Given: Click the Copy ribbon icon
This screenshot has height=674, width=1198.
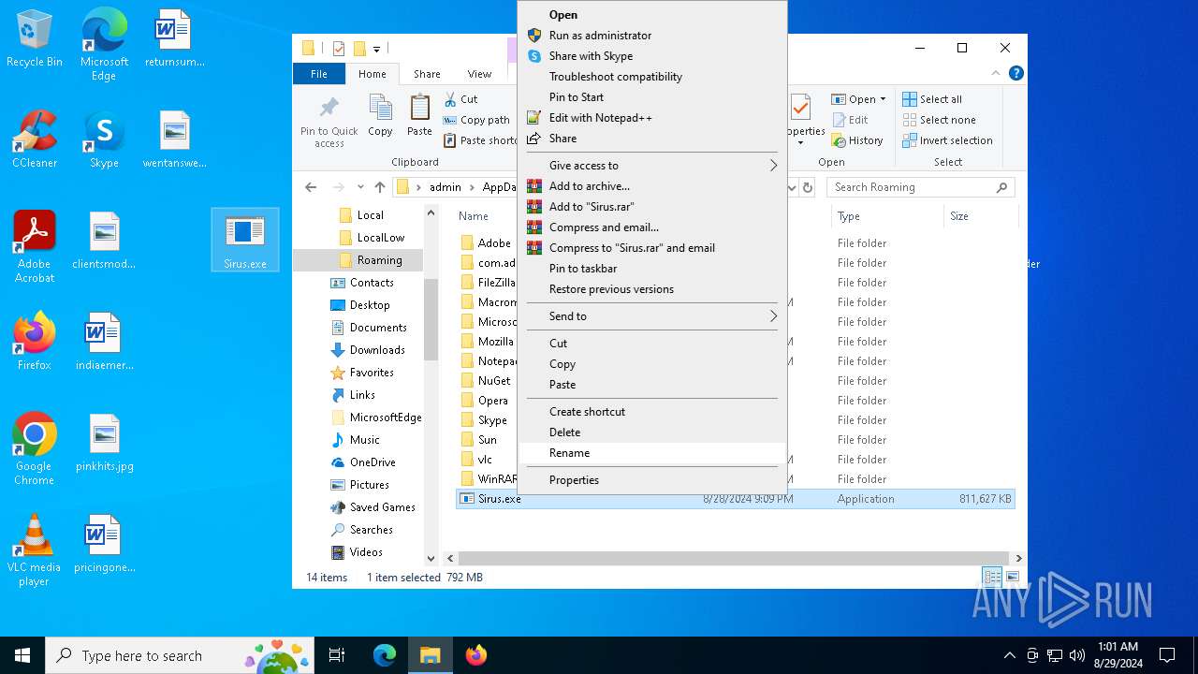Looking at the screenshot, I should click(x=380, y=116).
